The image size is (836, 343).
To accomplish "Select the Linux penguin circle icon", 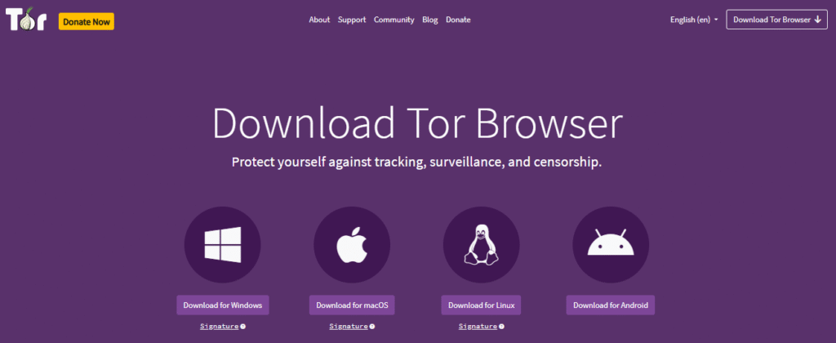I will (482, 244).
